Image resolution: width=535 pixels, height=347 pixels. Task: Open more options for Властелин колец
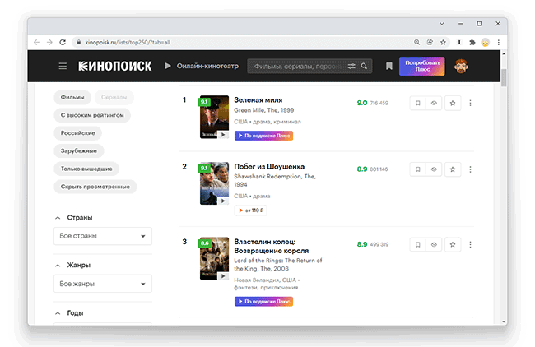pos(470,245)
